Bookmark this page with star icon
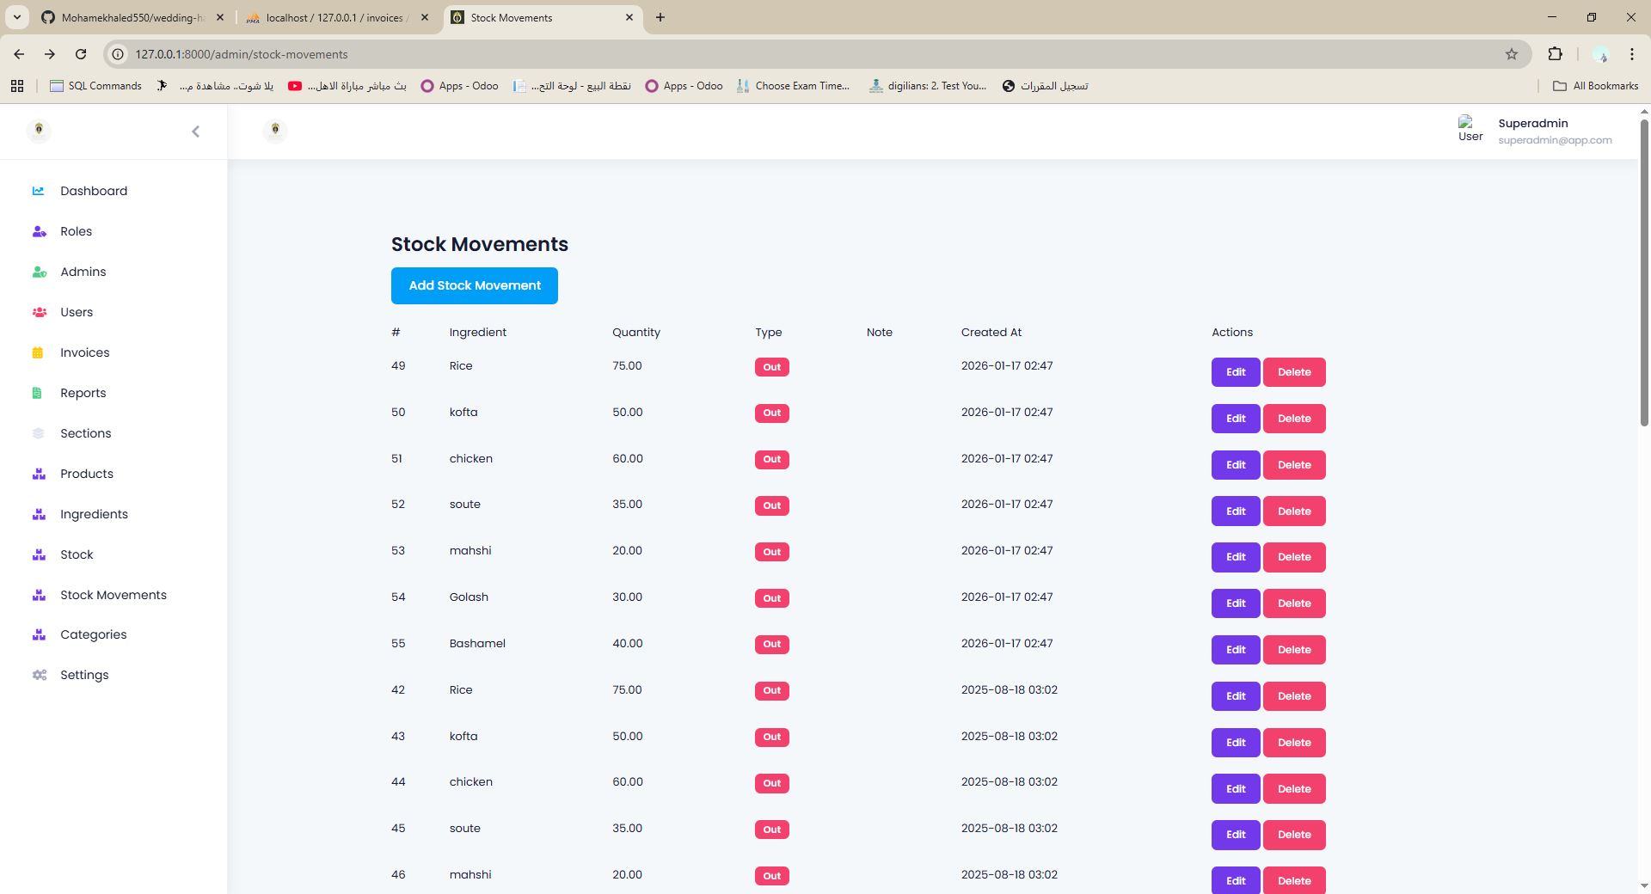 pyautogui.click(x=1511, y=54)
